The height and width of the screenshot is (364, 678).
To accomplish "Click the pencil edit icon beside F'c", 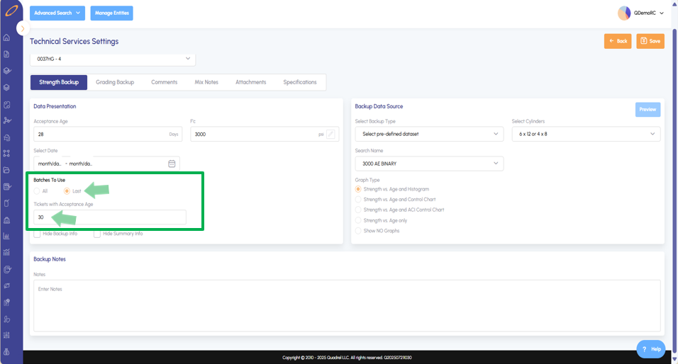I will tap(330, 135).
